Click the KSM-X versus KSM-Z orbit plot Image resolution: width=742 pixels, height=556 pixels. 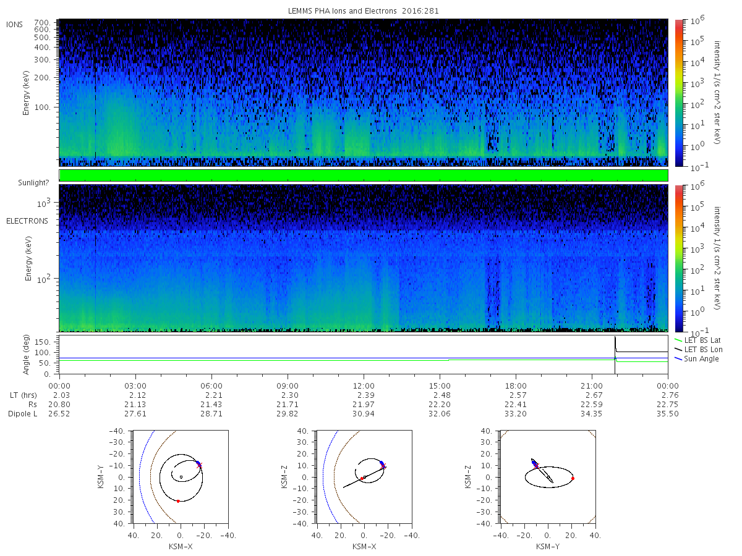[364, 476]
